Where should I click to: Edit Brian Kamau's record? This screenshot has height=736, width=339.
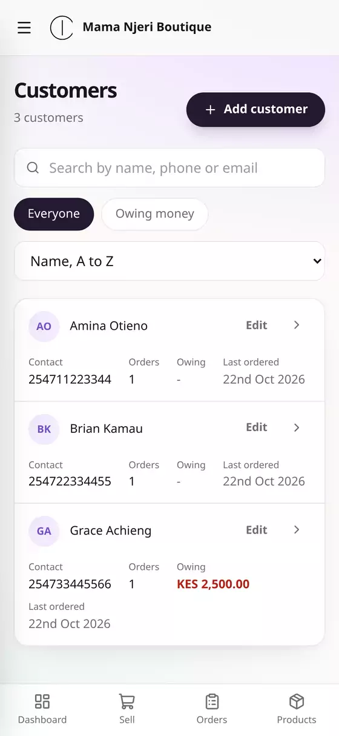tap(257, 427)
